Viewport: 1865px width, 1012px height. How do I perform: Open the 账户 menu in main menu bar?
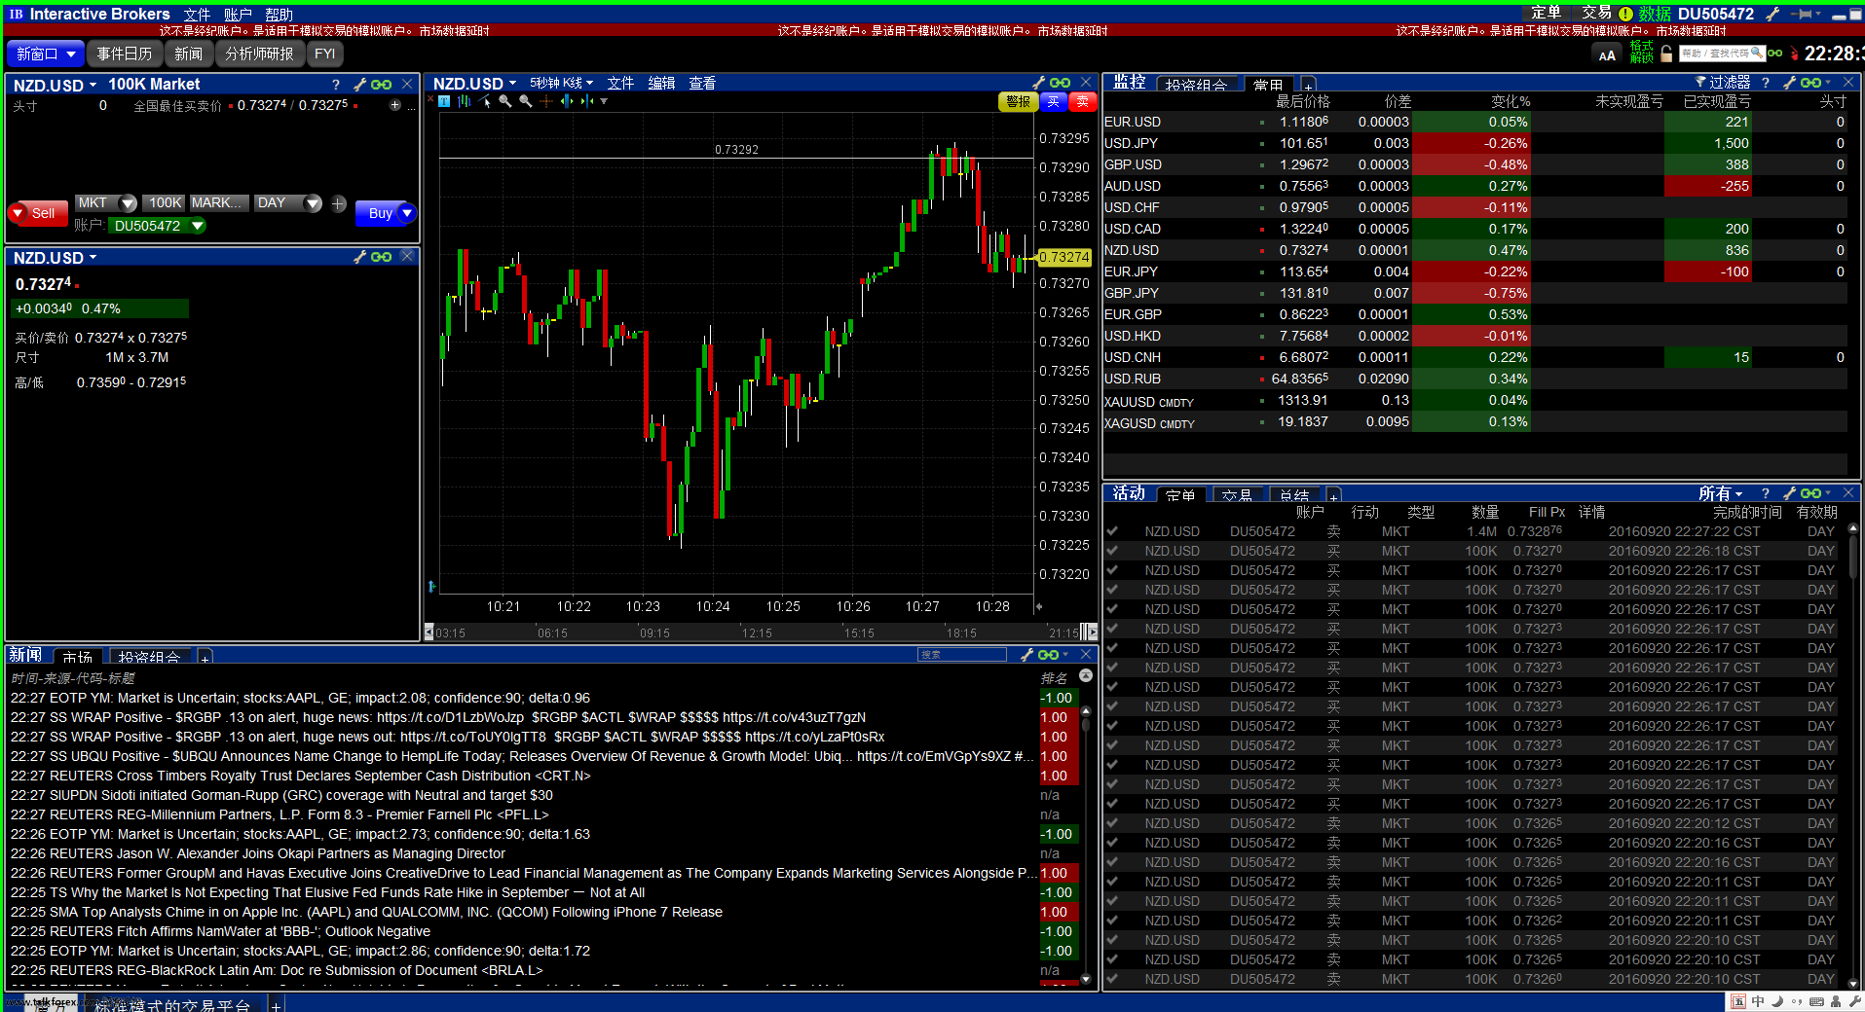click(x=238, y=15)
